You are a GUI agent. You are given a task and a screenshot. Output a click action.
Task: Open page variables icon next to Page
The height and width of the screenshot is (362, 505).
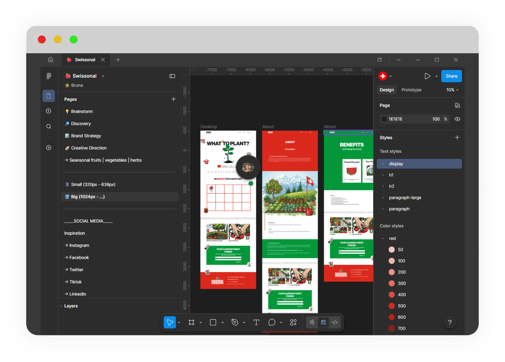pyautogui.click(x=457, y=105)
